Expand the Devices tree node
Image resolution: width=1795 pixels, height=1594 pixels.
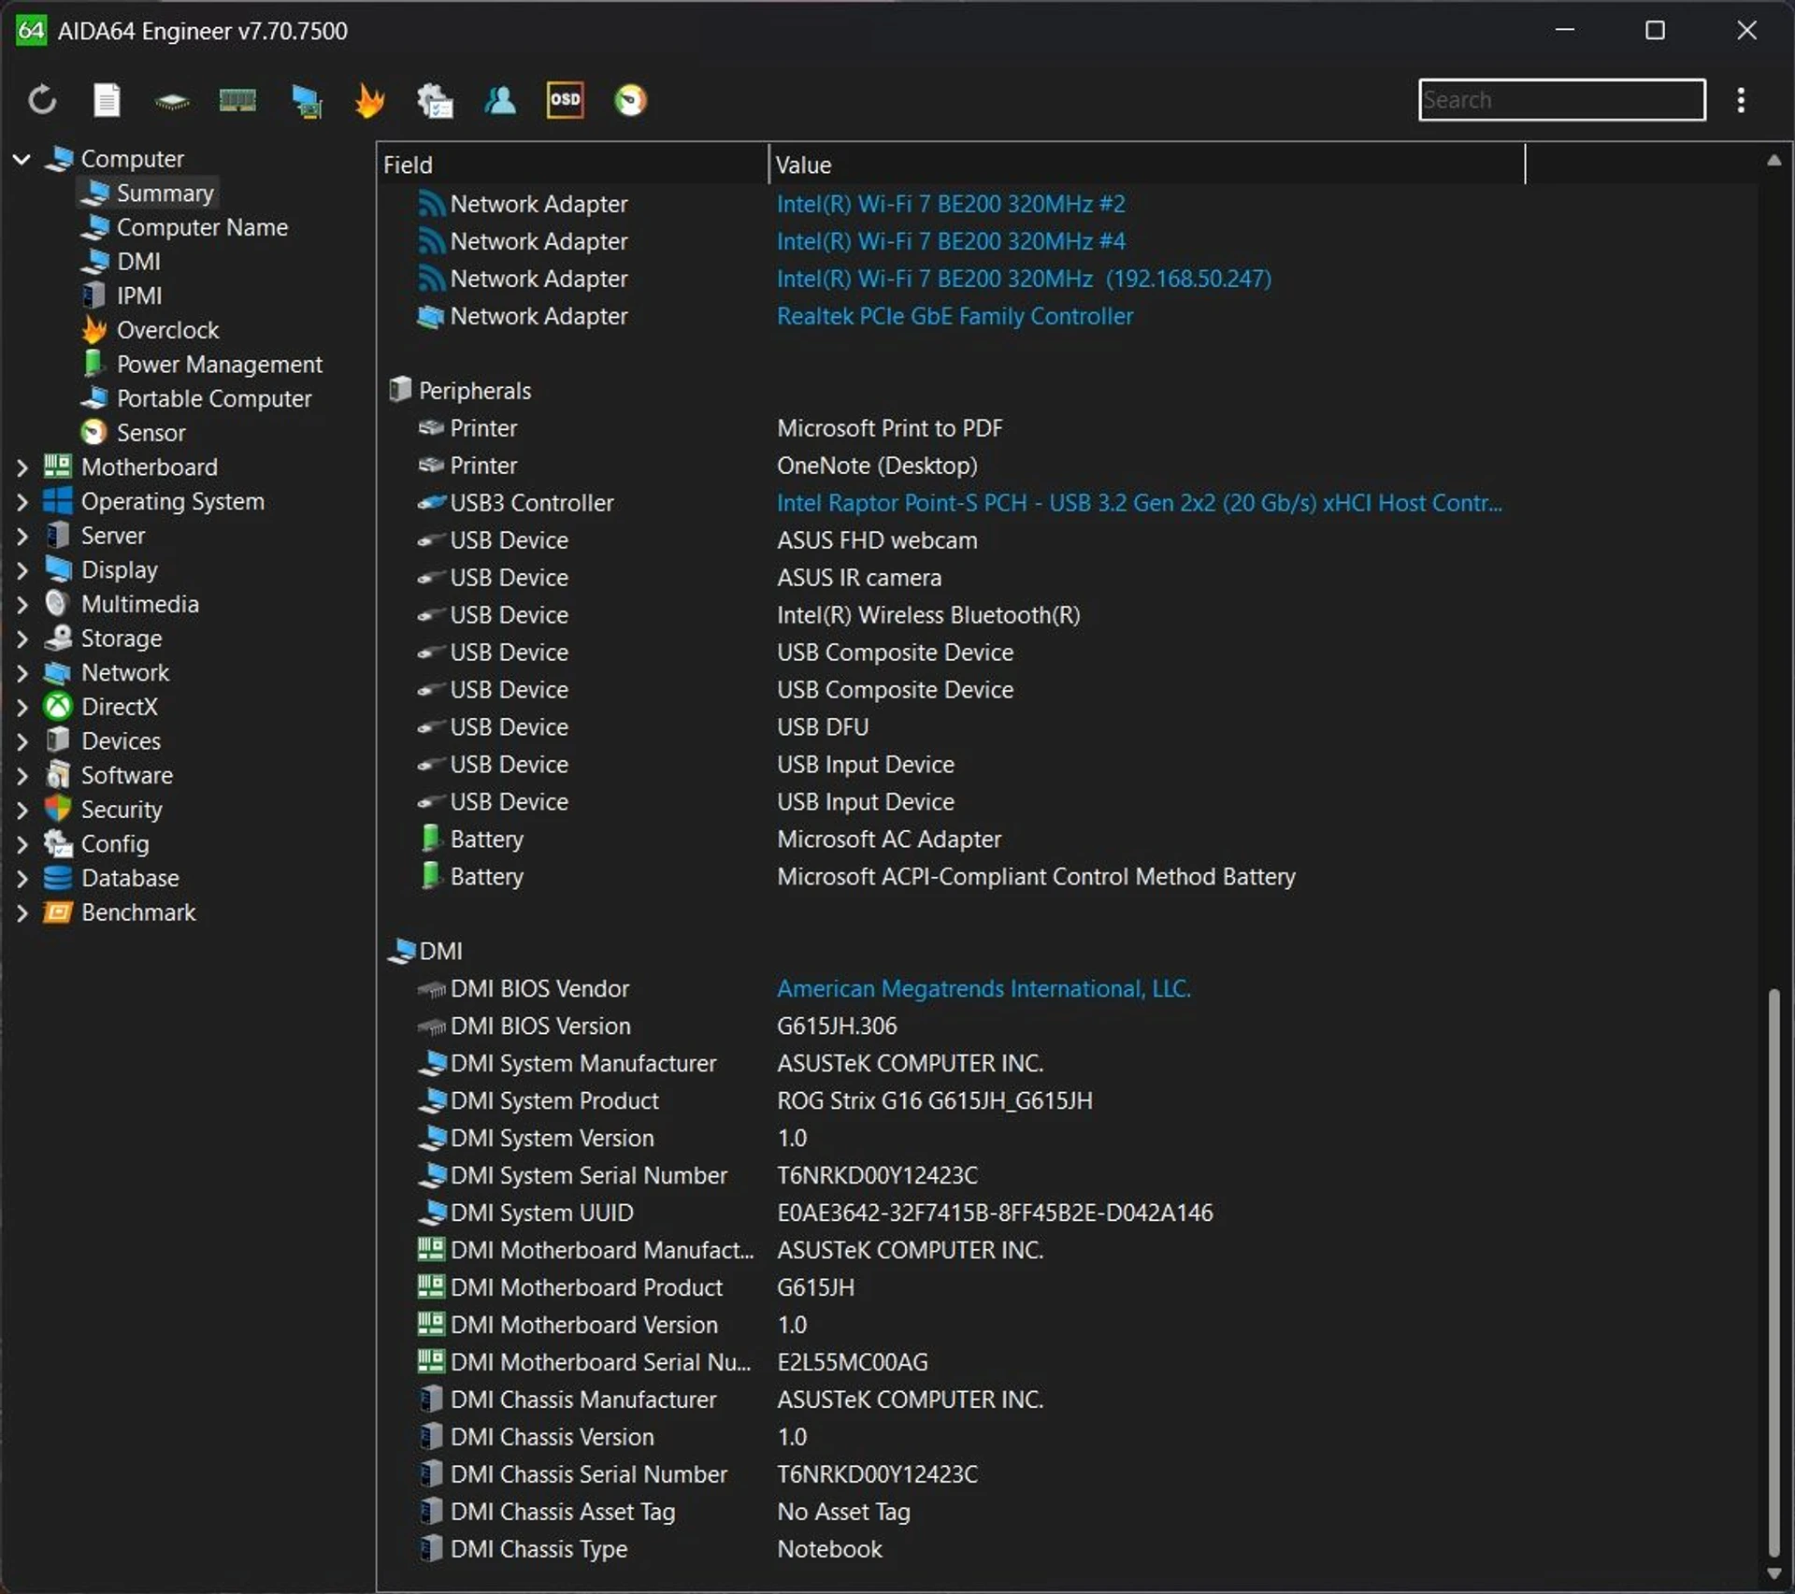click(22, 741)
